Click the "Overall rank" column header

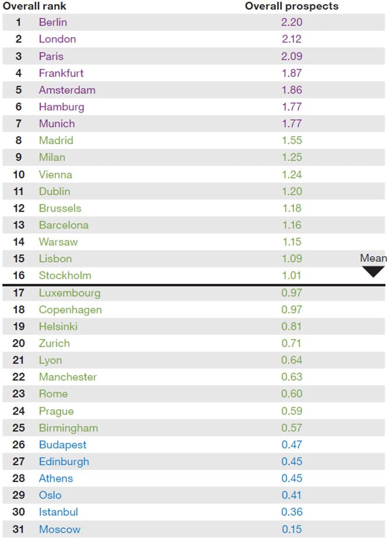pos(34,6)
